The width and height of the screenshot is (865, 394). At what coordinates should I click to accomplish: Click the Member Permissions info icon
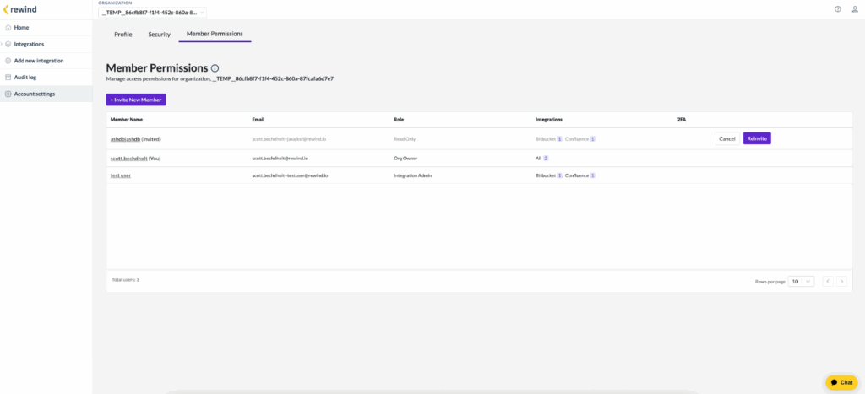(215, 68)
